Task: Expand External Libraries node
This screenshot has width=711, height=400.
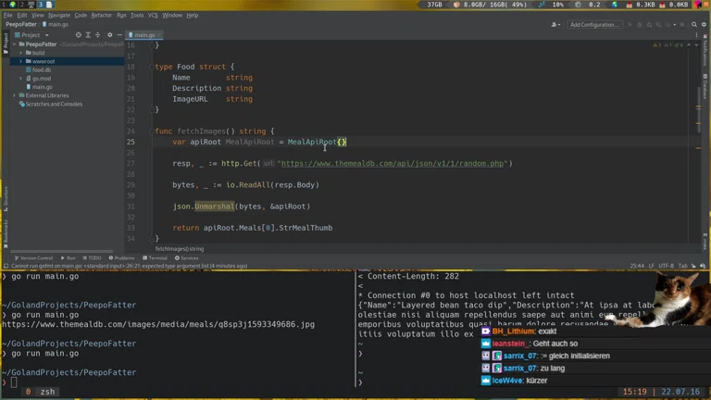Action: coord(15,95)
